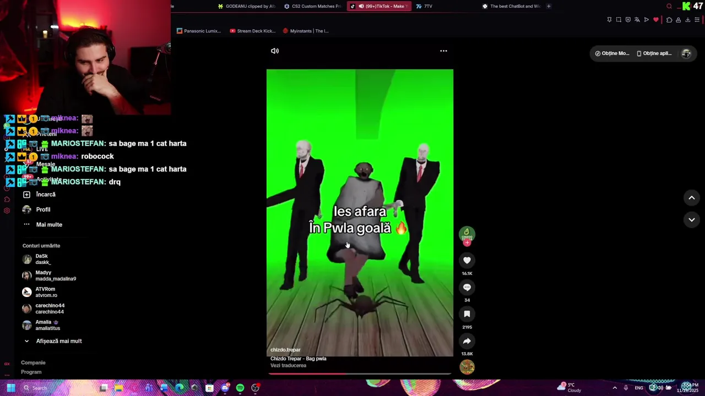Click 'Chizdo Trepar - Bag pwla' sound title
705x396 pixels.
pos(299,359)
